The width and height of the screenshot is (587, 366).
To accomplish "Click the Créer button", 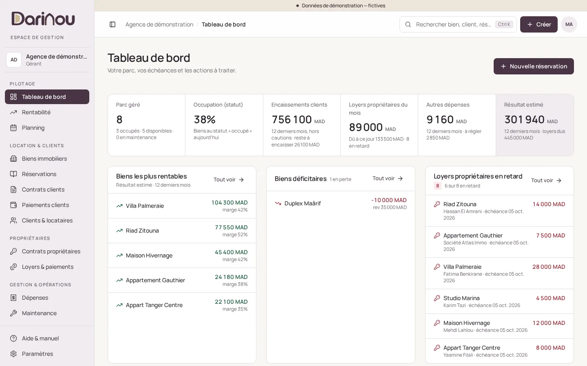I will [x=539, y=24].
